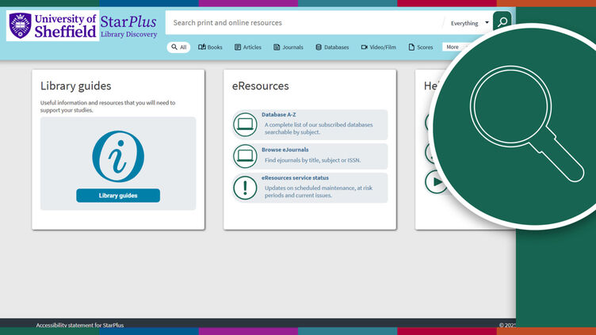Pick the Scores filter
The width and height of the screenshot is (596, 335).
421,48
